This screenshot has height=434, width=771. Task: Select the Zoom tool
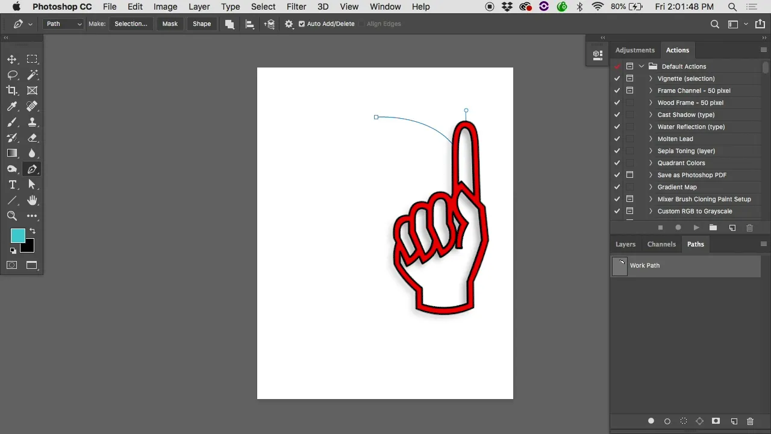click(x=12, y=216)
